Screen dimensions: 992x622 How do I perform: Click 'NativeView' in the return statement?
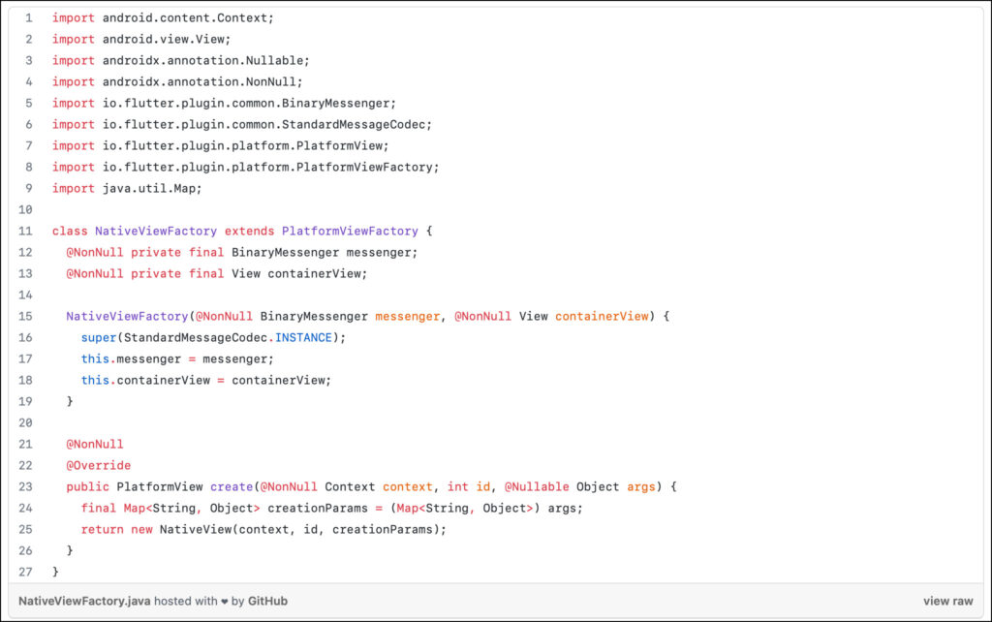point(195,529)
